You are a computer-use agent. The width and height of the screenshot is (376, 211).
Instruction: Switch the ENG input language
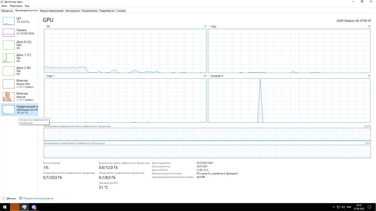(x=349, y=207)
